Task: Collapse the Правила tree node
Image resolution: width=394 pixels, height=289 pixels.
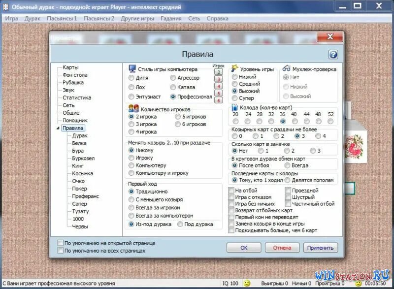Action: pyautogui.click(x=58, y=128)
